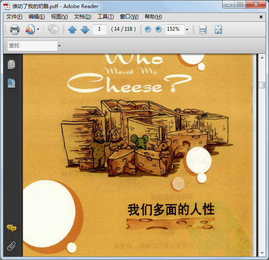Open the 文档(D) menu
The height and width of the screenshot is (260, 269).
(x=83, y=17)
